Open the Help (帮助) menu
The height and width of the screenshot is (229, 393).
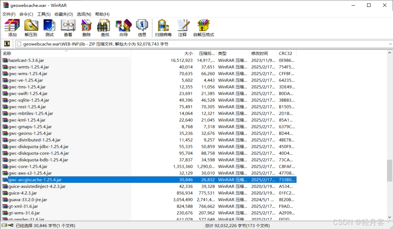[x=102, y=14]
